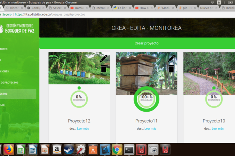Viewport: 235px width, 156px height.
Task: Open Leer más link under Proyecto11
Action: pos(150,129)
